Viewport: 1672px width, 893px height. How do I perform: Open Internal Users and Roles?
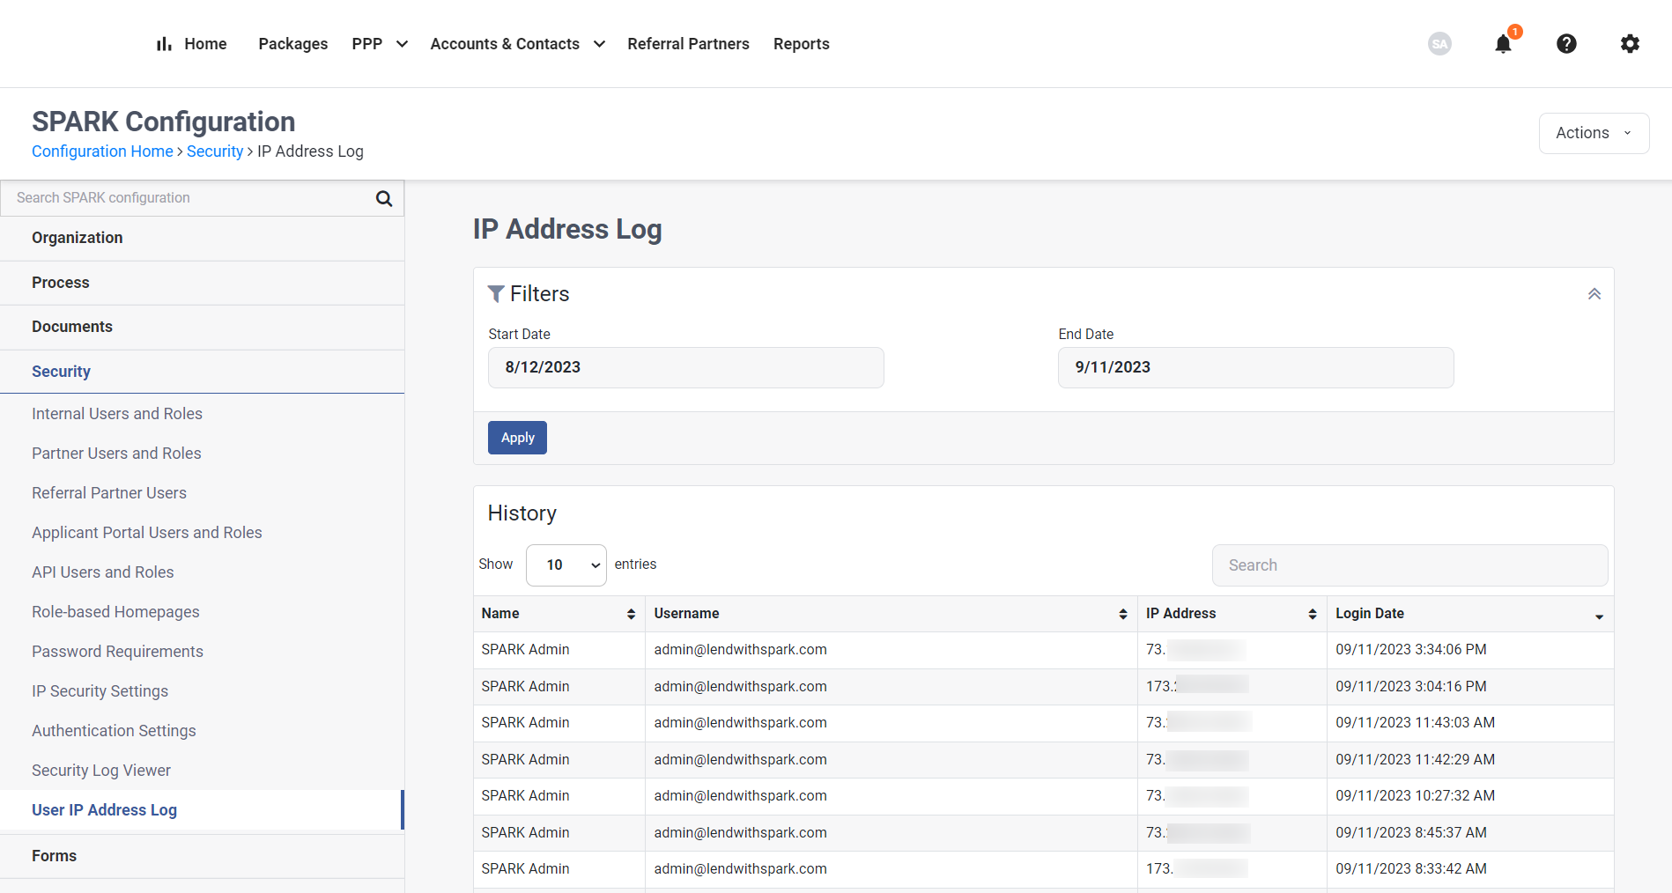coord(117,414)
